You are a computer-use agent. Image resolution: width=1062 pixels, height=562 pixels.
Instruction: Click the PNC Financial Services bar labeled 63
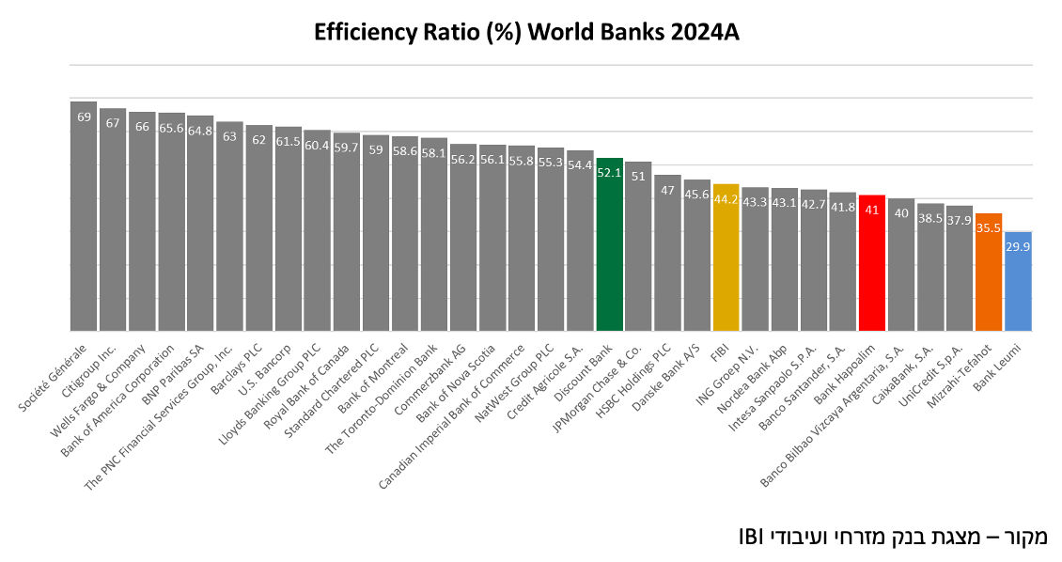point(229,226)
